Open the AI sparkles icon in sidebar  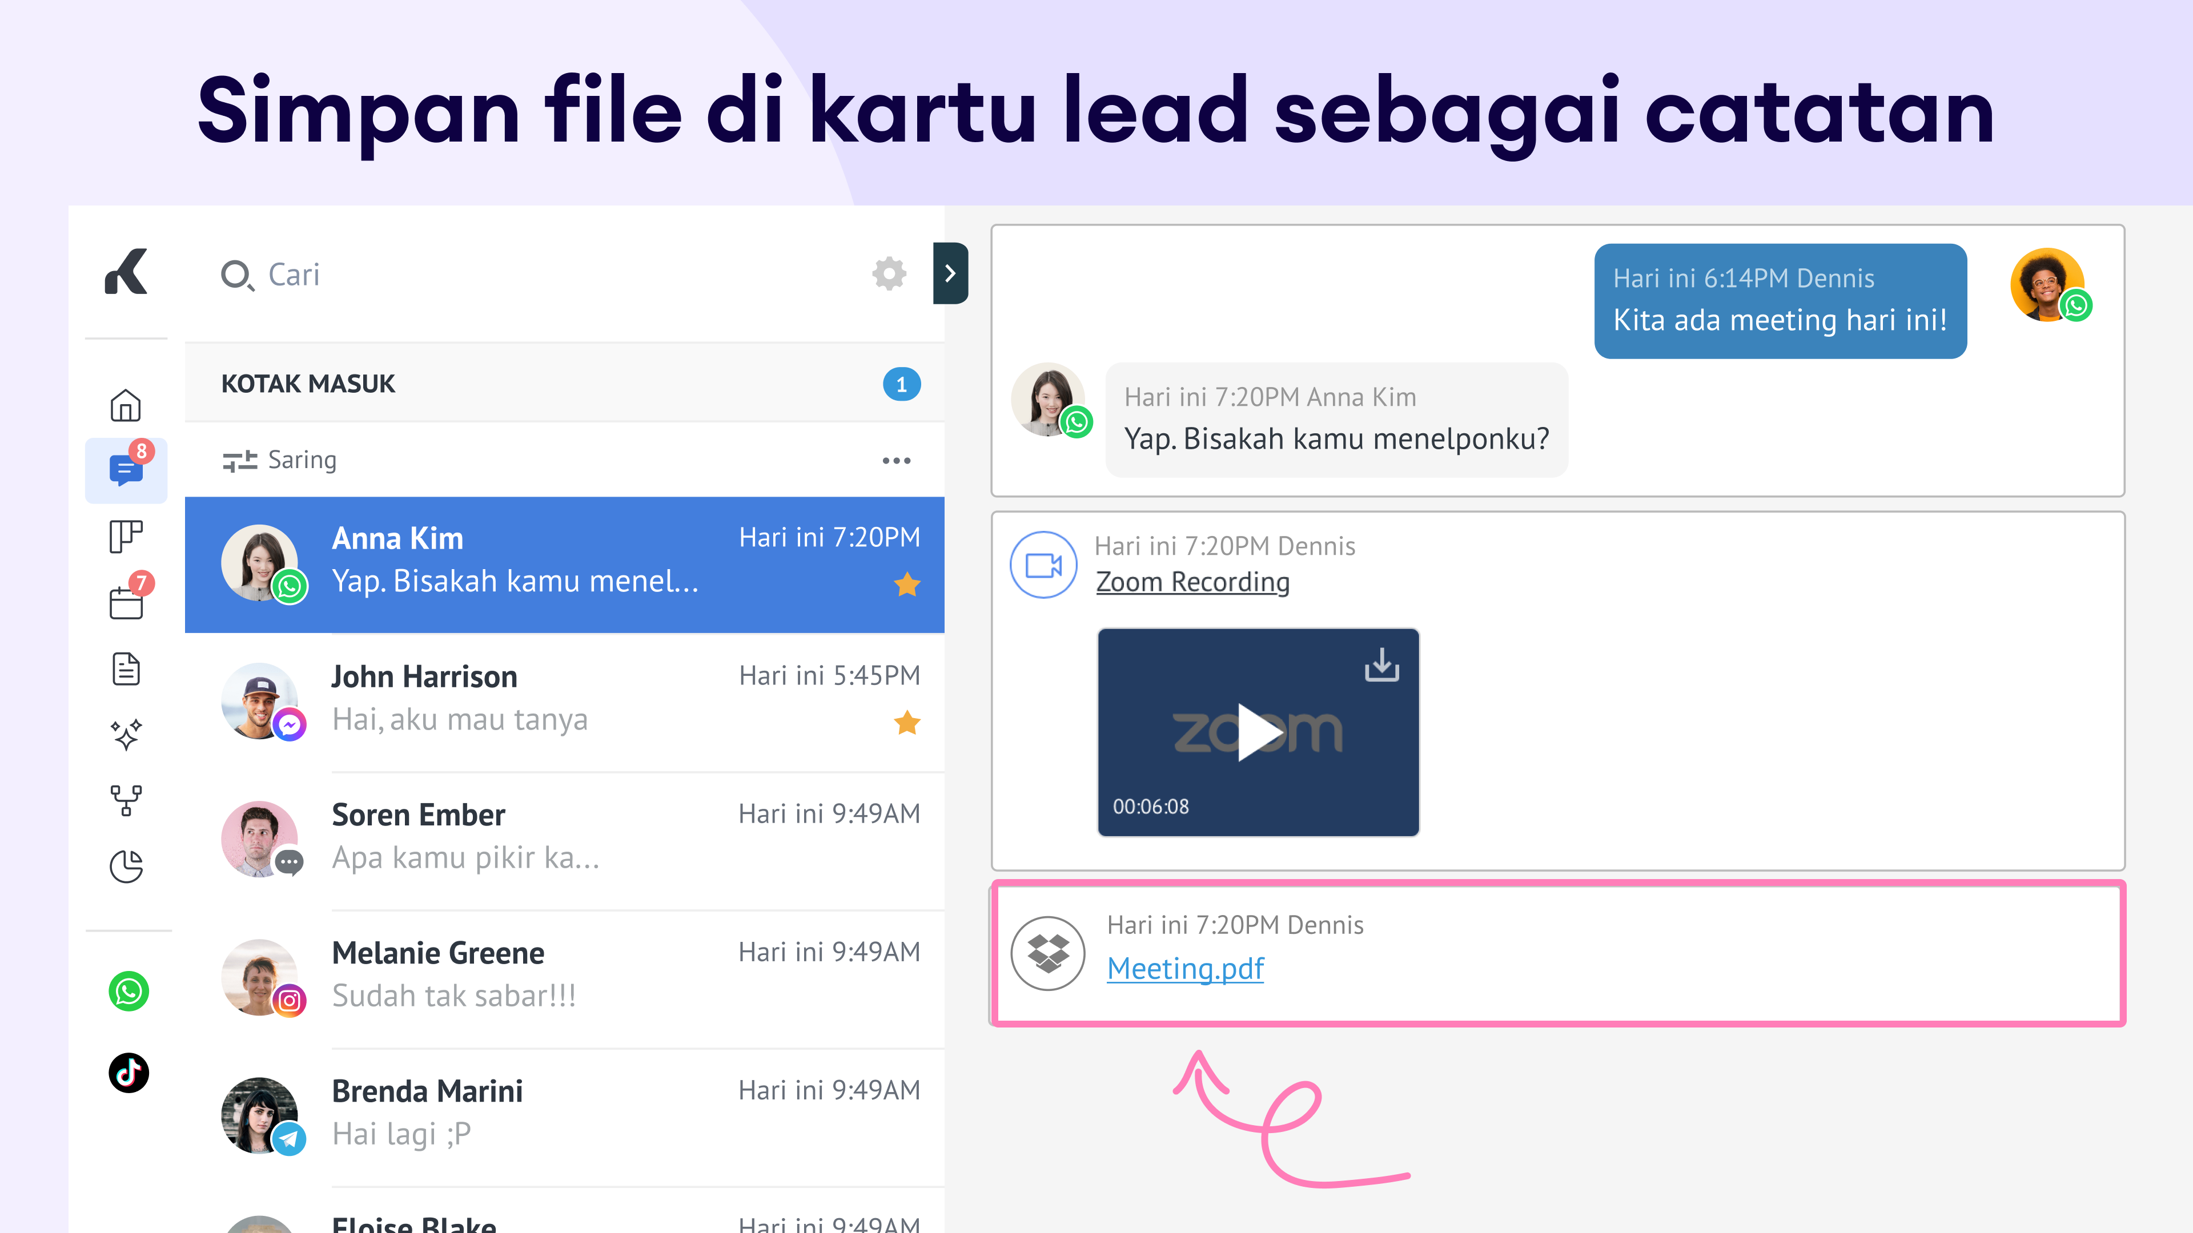click(x=126, y=734)
